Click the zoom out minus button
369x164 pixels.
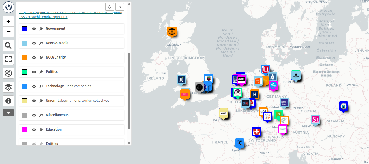tap(8, 32)
